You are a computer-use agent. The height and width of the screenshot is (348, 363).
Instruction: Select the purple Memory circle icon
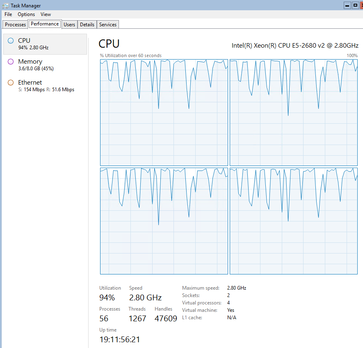coord(11,62)
